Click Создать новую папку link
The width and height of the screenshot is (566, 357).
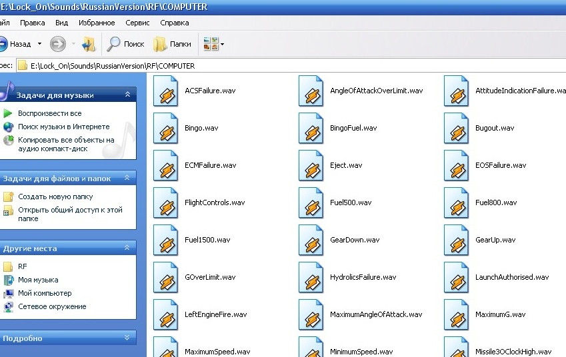point(55,196)
